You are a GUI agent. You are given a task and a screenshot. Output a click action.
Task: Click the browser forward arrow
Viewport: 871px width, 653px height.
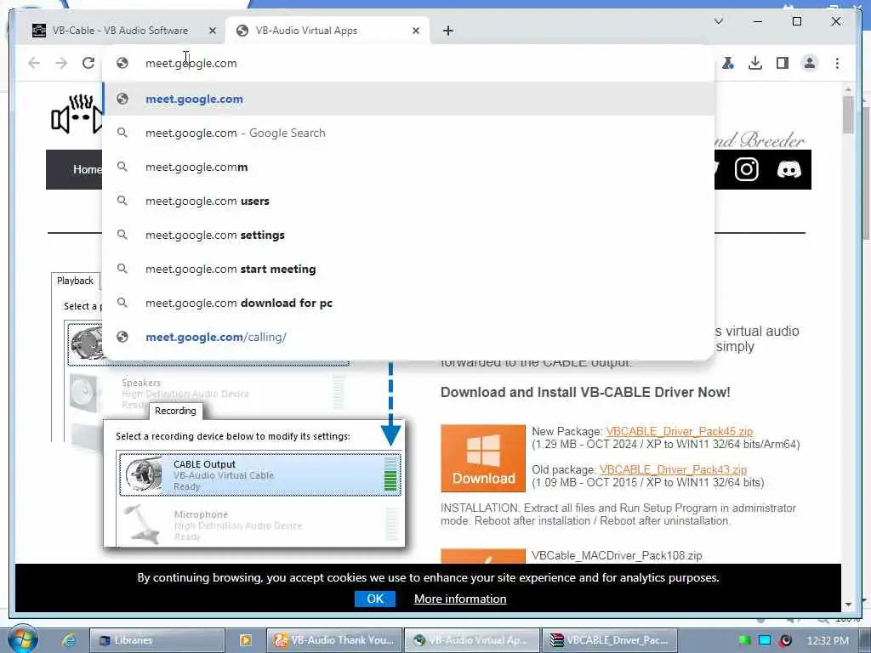[61, 63]
